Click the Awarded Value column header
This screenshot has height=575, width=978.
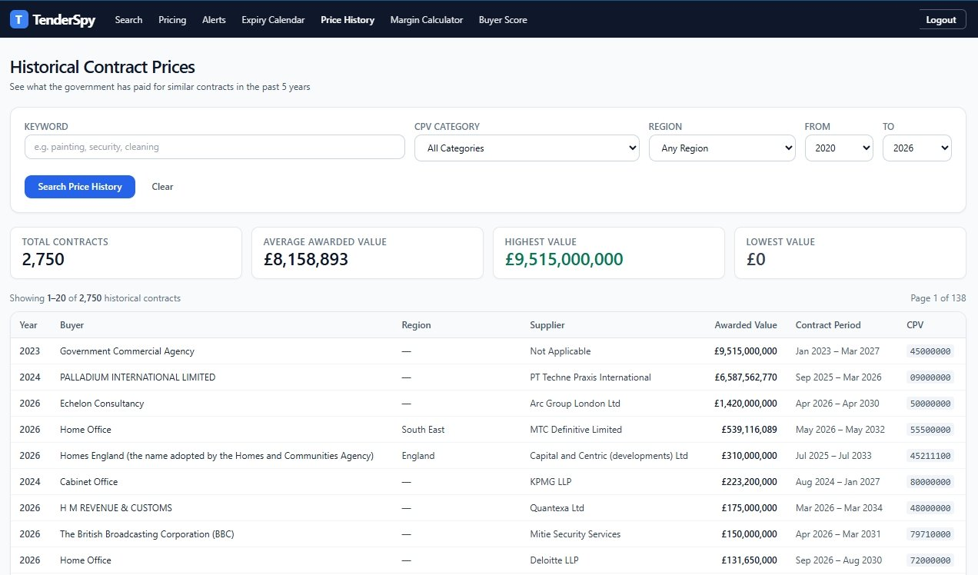(746, 325)
